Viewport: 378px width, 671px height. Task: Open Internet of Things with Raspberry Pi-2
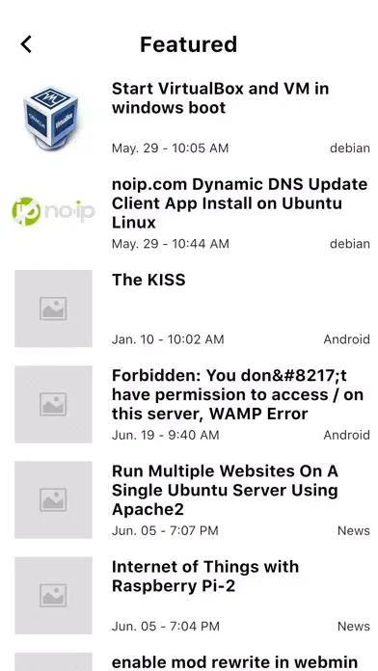coord(205,576)
